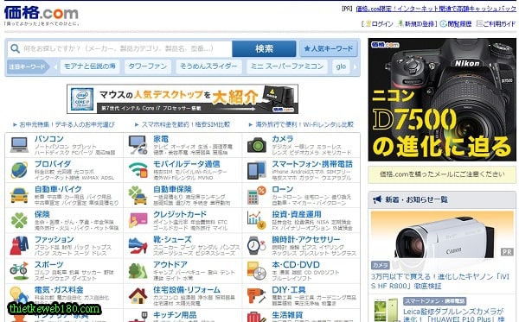The image size is (519, 322).
Task: Select the ミニ スーパーファミコン keyword chip
Action: (x=287, y=66)
